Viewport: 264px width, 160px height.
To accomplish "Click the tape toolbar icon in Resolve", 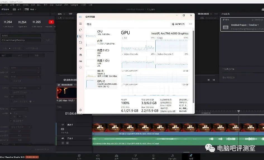I will click(x=15, y=10).
